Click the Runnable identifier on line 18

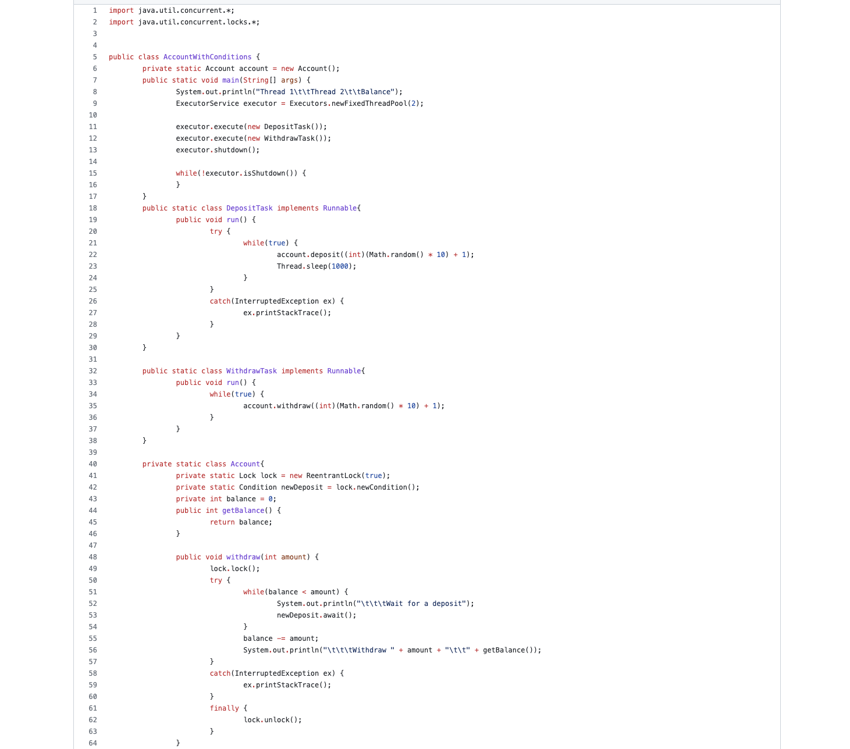click(339, 208)
